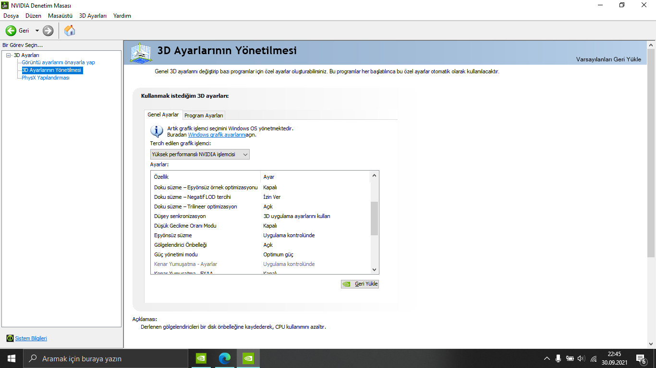
Task: Collapse the 3D Ayarları tree node
Action: click(x=8, y=55)
